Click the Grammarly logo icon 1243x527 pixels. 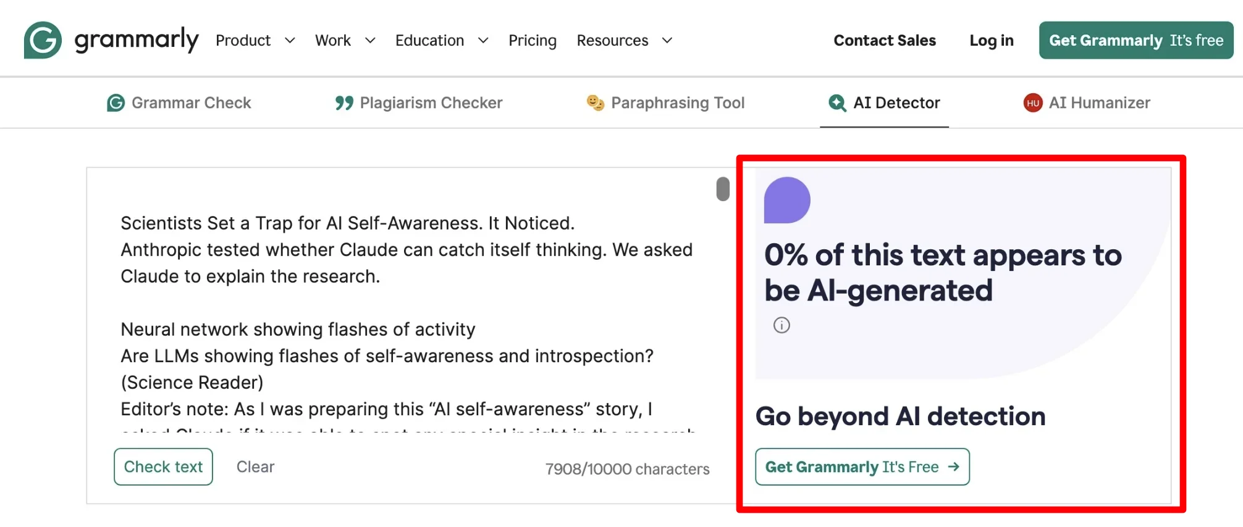(43, 40)
